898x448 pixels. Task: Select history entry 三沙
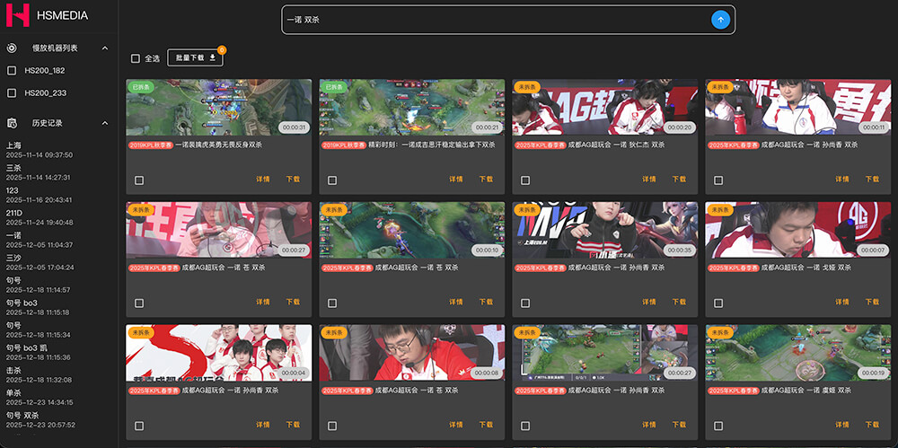click(40, 262)
